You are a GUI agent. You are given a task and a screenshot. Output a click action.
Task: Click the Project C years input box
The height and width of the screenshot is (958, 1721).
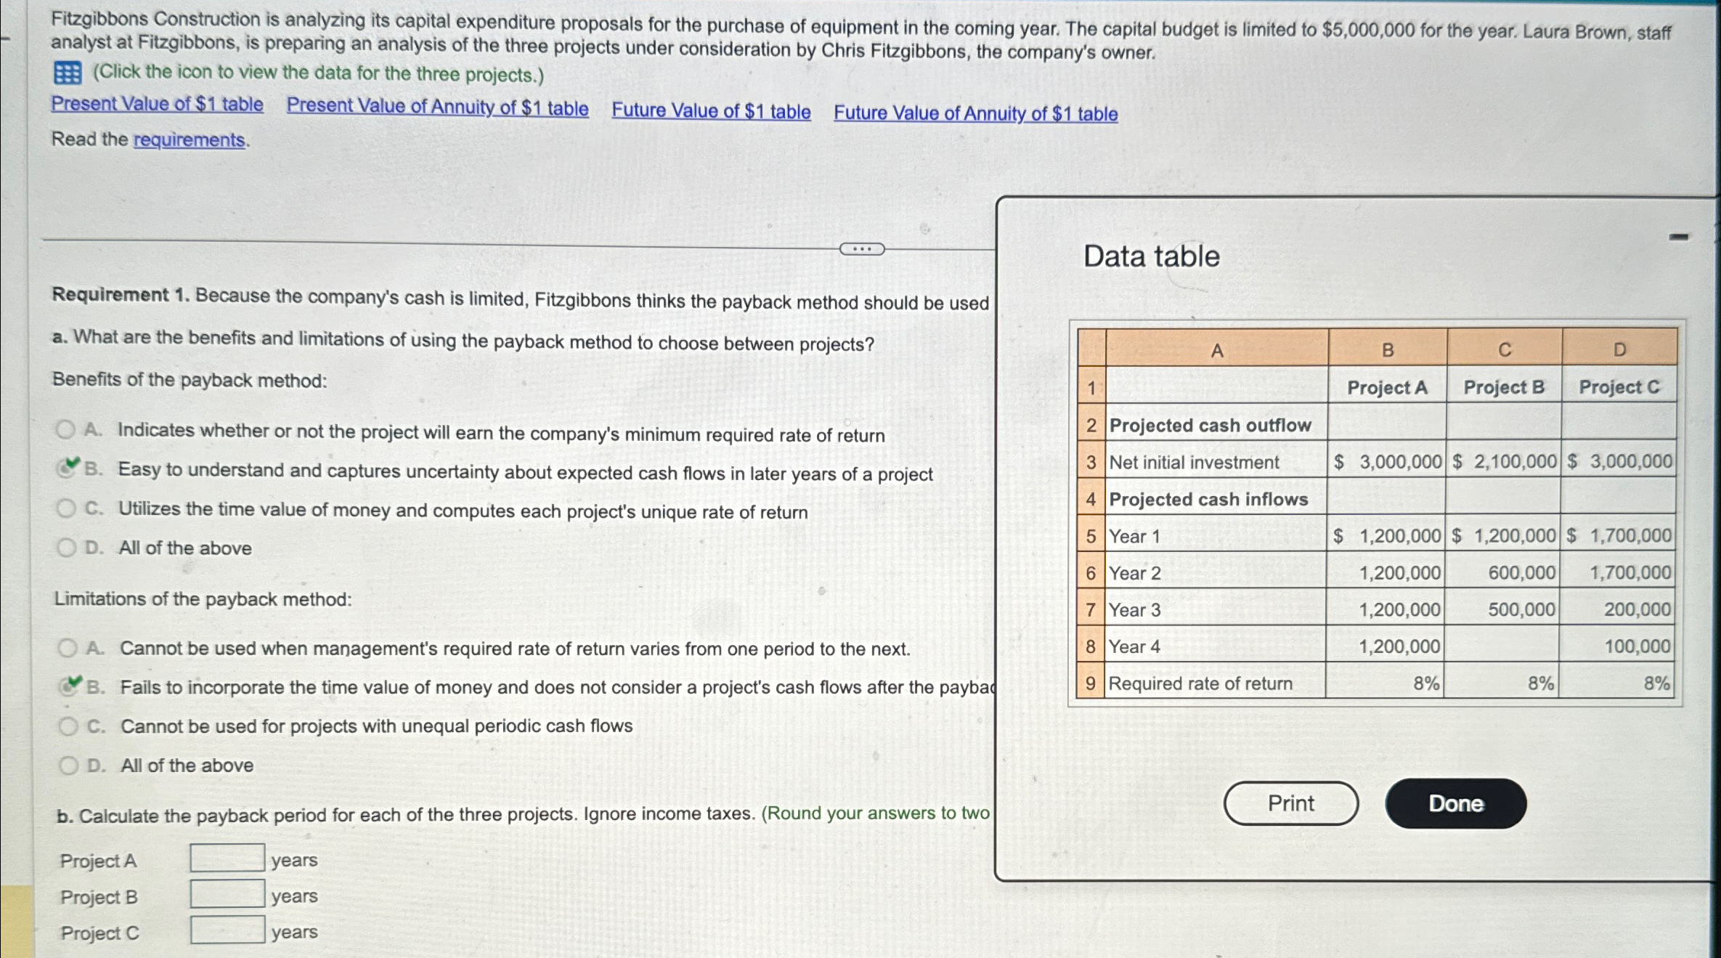[x=227, y=930]
